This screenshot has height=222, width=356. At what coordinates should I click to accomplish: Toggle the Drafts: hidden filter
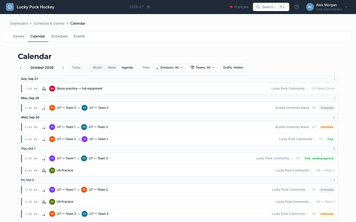(x=233, y=67)
